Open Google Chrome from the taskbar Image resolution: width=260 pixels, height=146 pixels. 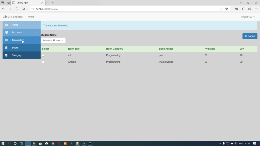53,143
